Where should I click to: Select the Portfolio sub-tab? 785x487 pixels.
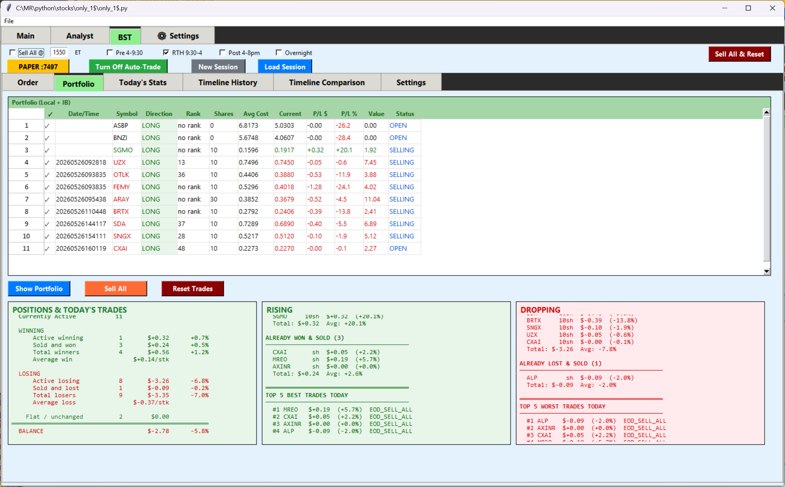(x=79, y=84)
